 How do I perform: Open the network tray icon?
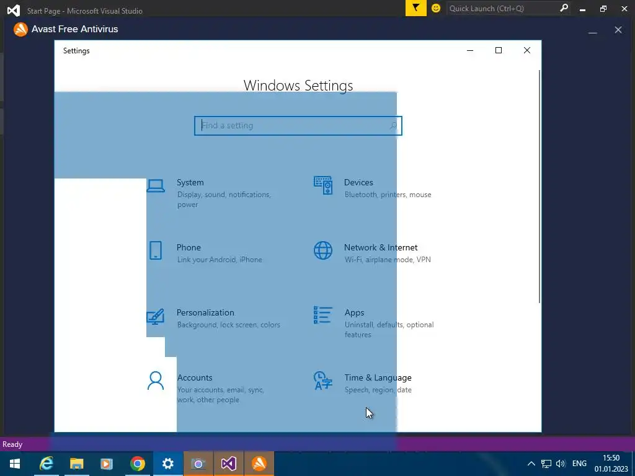click(x=546, y=464)
